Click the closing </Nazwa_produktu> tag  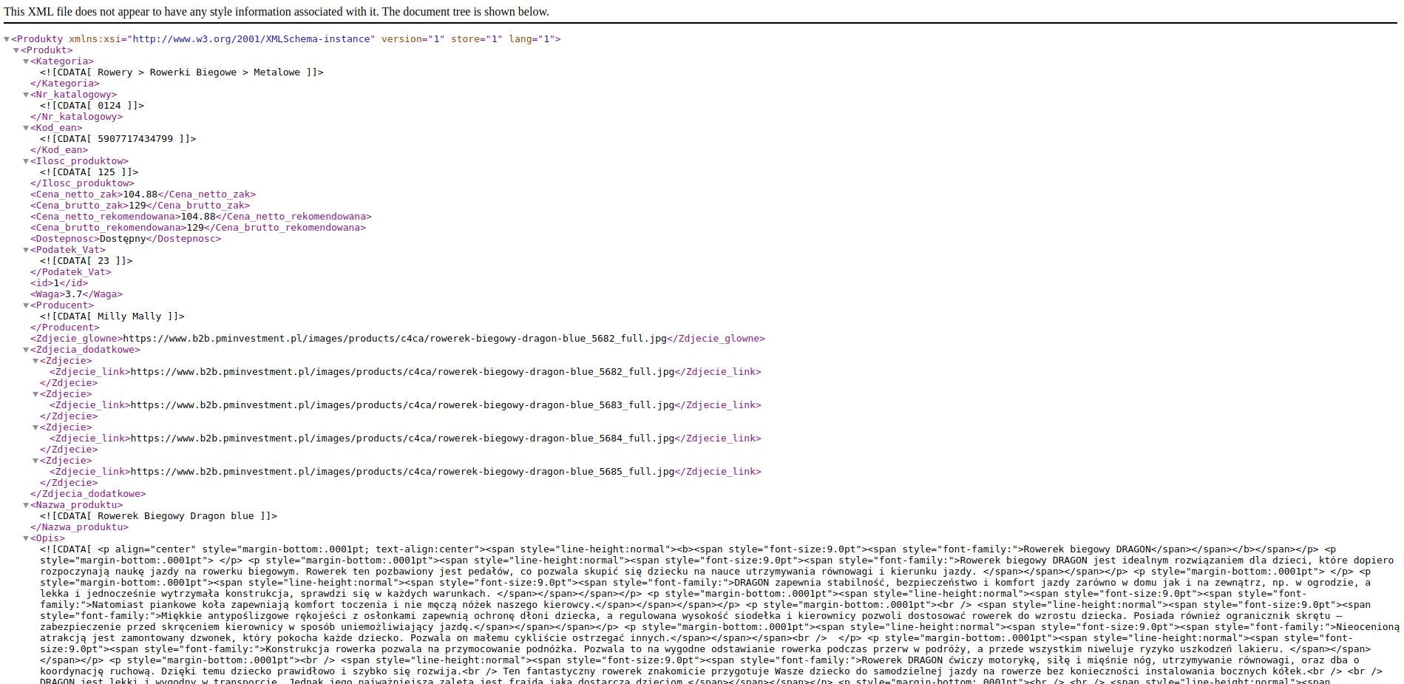(x=80, y=527)
